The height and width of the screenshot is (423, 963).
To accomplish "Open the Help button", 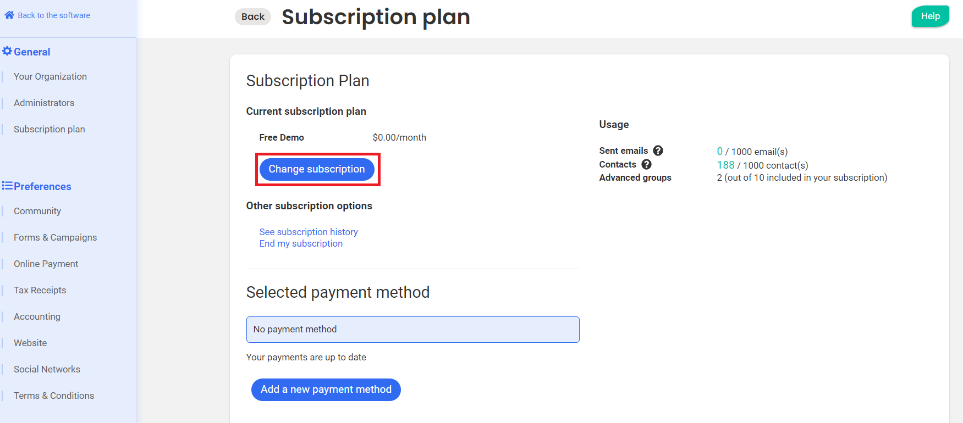I will [x=929, y=16].
